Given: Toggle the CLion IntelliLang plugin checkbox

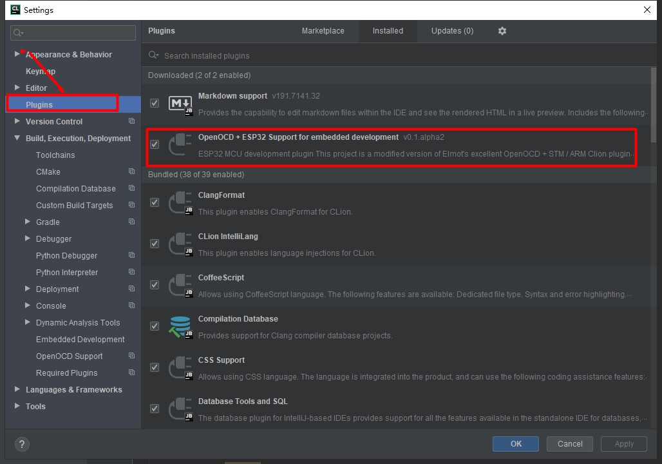Looking at the screenshot, I should coord(155,244).
